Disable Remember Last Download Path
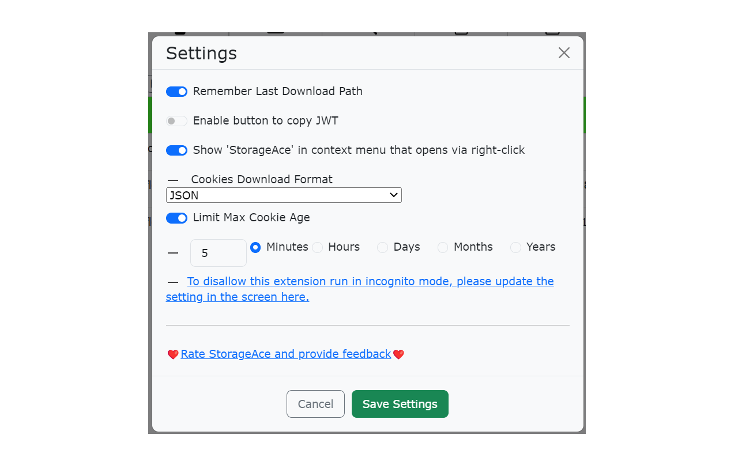This screenshot has height=461, width=738. (x=176, y=91)
